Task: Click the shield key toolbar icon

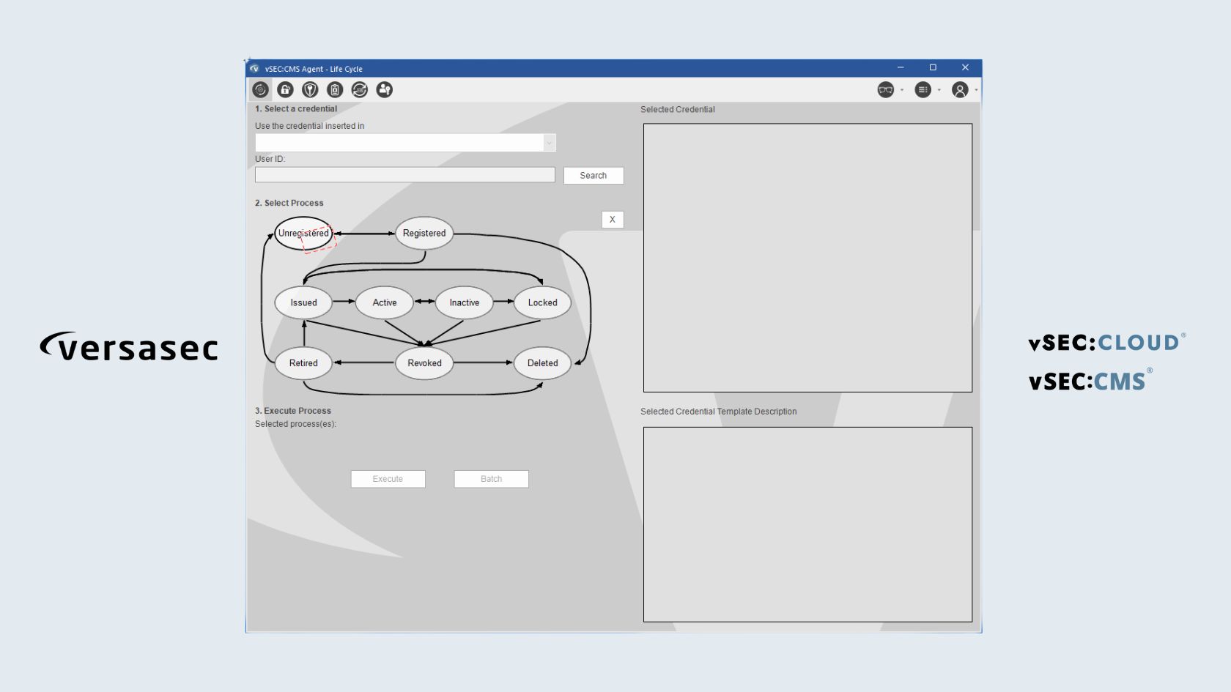Action: (310, 89)
